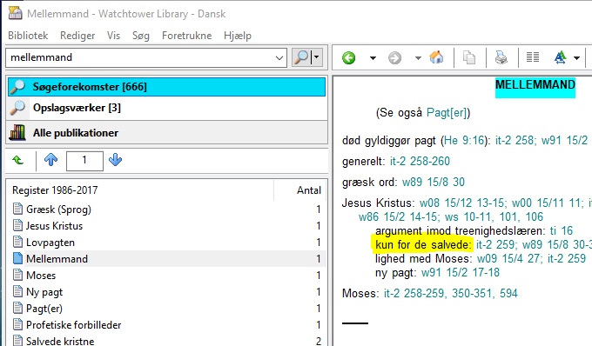Viewport: 592px width, 346px height.
Task: Click the document icon beside Ny pagt
Action: pyautogui.click(x=17, y=291)
